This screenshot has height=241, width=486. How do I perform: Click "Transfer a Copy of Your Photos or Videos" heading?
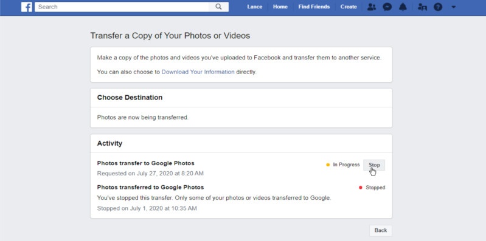pyautogui.click(x=170, y=36)
